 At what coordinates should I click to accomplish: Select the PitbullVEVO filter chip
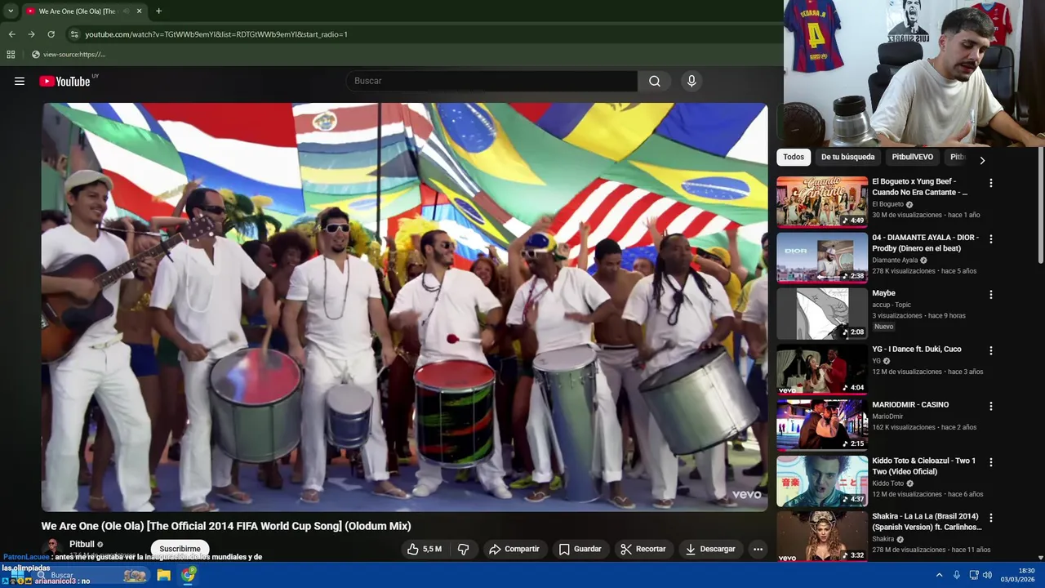[912, 157]
